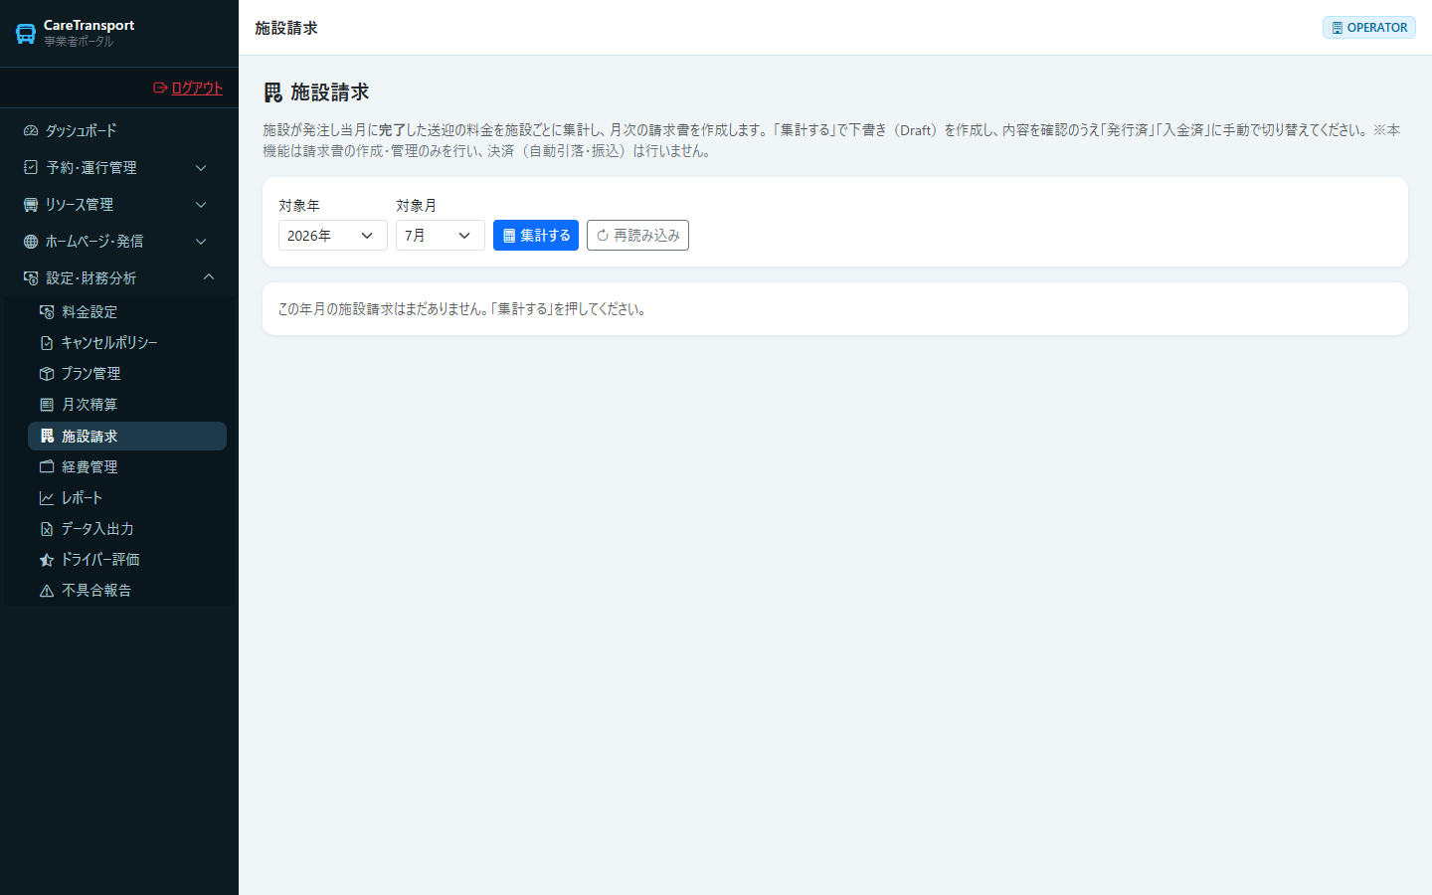This screenshot has width=1432, height=895.
Task: Open ドライバー評価 page
Action: (127, 559)
